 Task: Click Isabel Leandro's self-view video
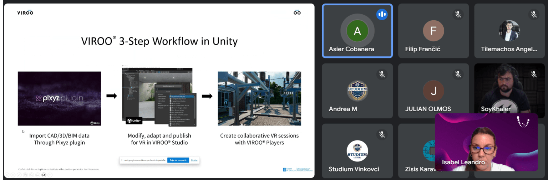click(486, 142)
